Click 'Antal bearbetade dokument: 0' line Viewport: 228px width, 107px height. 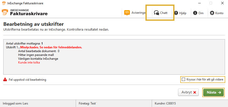pos(39,51)
